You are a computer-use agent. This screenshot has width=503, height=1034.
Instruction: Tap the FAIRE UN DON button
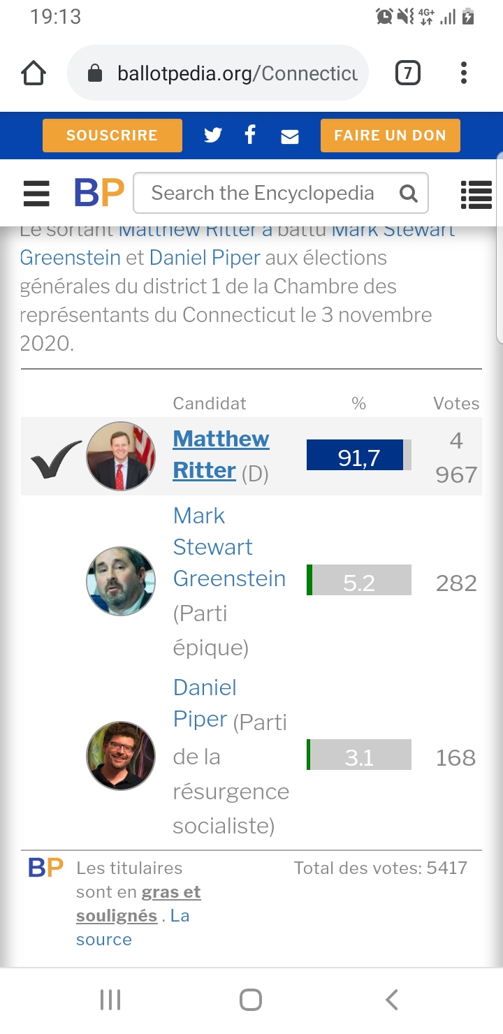coord(391,136)
